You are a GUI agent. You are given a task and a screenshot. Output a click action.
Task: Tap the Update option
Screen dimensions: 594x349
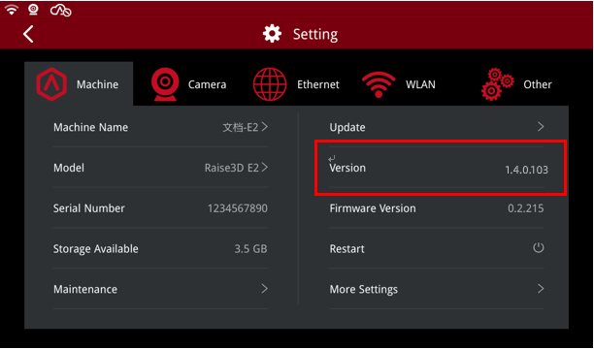[437, 127]
